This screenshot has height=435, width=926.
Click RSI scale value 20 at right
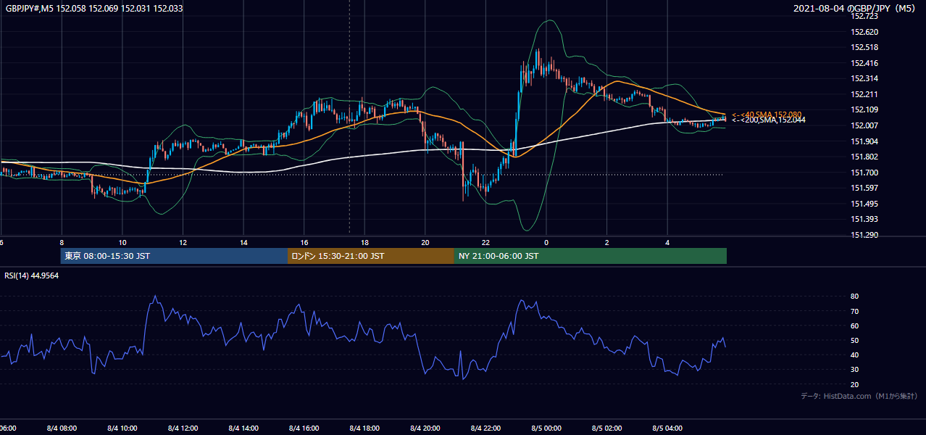[x=855, y=384]
